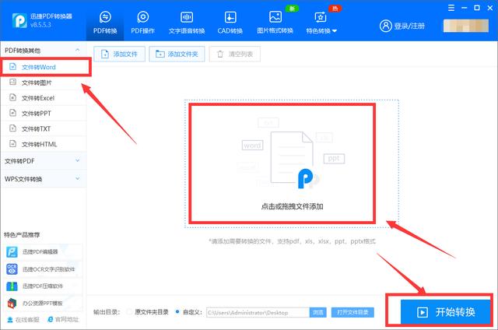Open the 办公资源PPT模板 recommended product
Image resolution: width=498 pixels, height=330 pixels.
coord(44,304)
